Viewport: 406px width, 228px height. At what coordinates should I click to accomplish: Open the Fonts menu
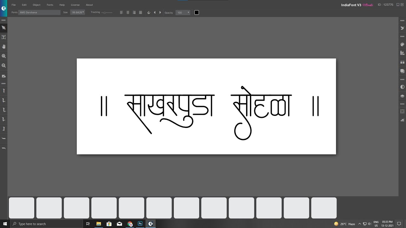pyautogui.click(x=50, y=5)
